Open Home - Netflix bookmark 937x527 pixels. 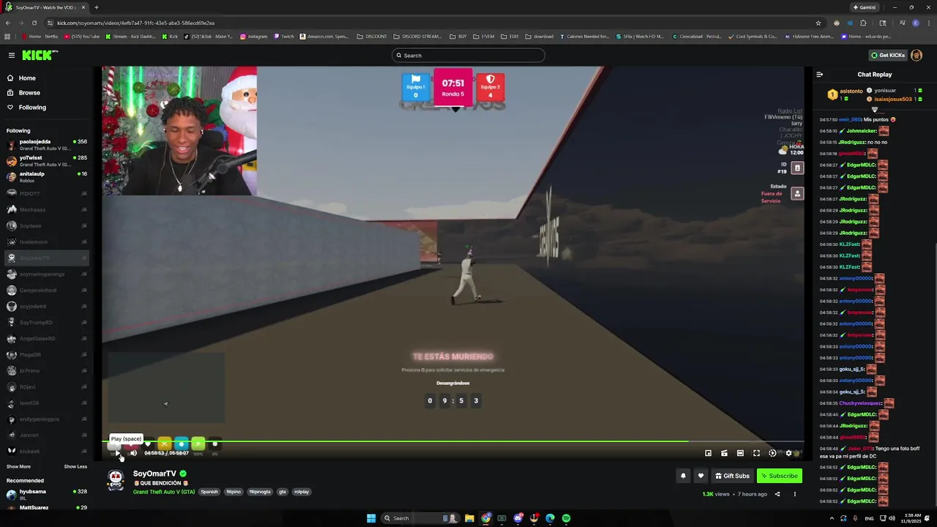(40, 36)
